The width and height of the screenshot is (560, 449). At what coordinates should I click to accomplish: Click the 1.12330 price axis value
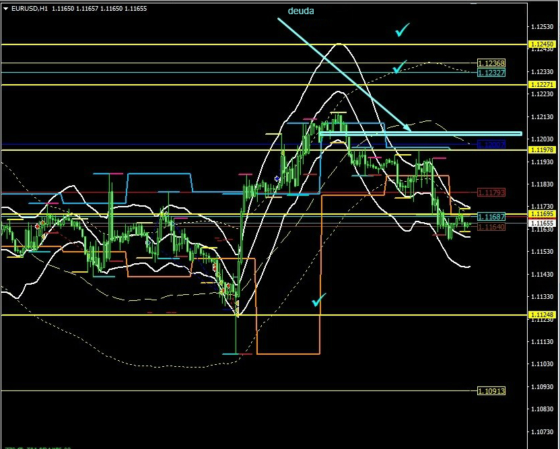pos(542,72)
